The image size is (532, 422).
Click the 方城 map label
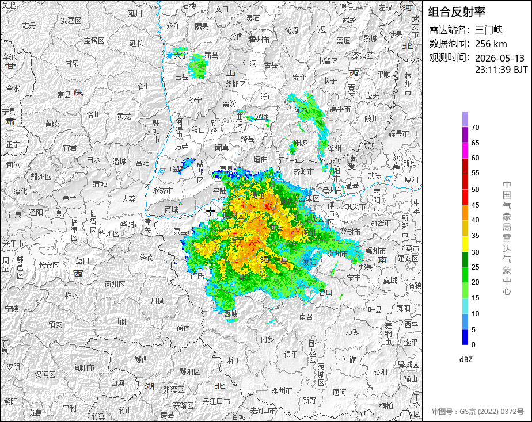pos(352,331)
